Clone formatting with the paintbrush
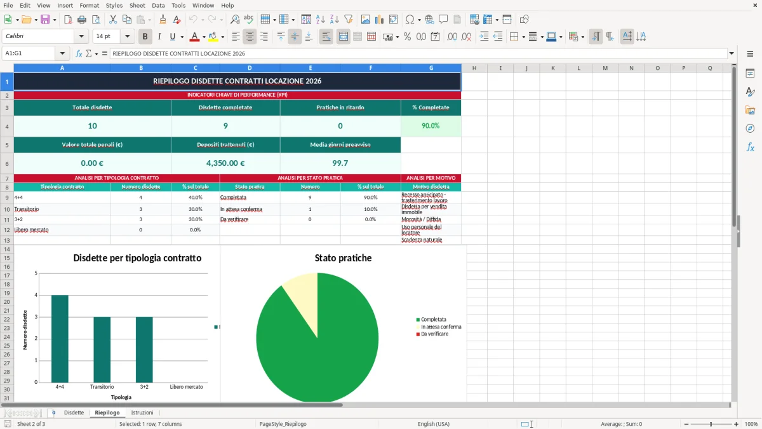Screen dimensions: 762x429 (163, 20)
